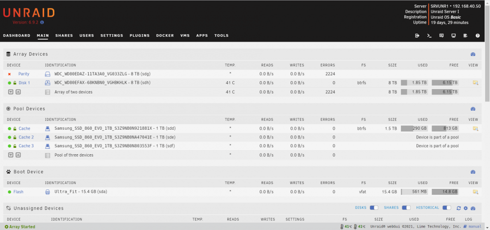Open the VMs tab
This screenshot has height=230, width=490.
click(185, 36)
